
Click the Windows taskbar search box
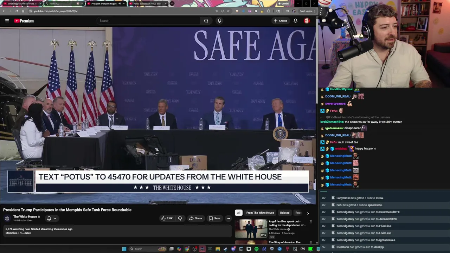point(148,249)
